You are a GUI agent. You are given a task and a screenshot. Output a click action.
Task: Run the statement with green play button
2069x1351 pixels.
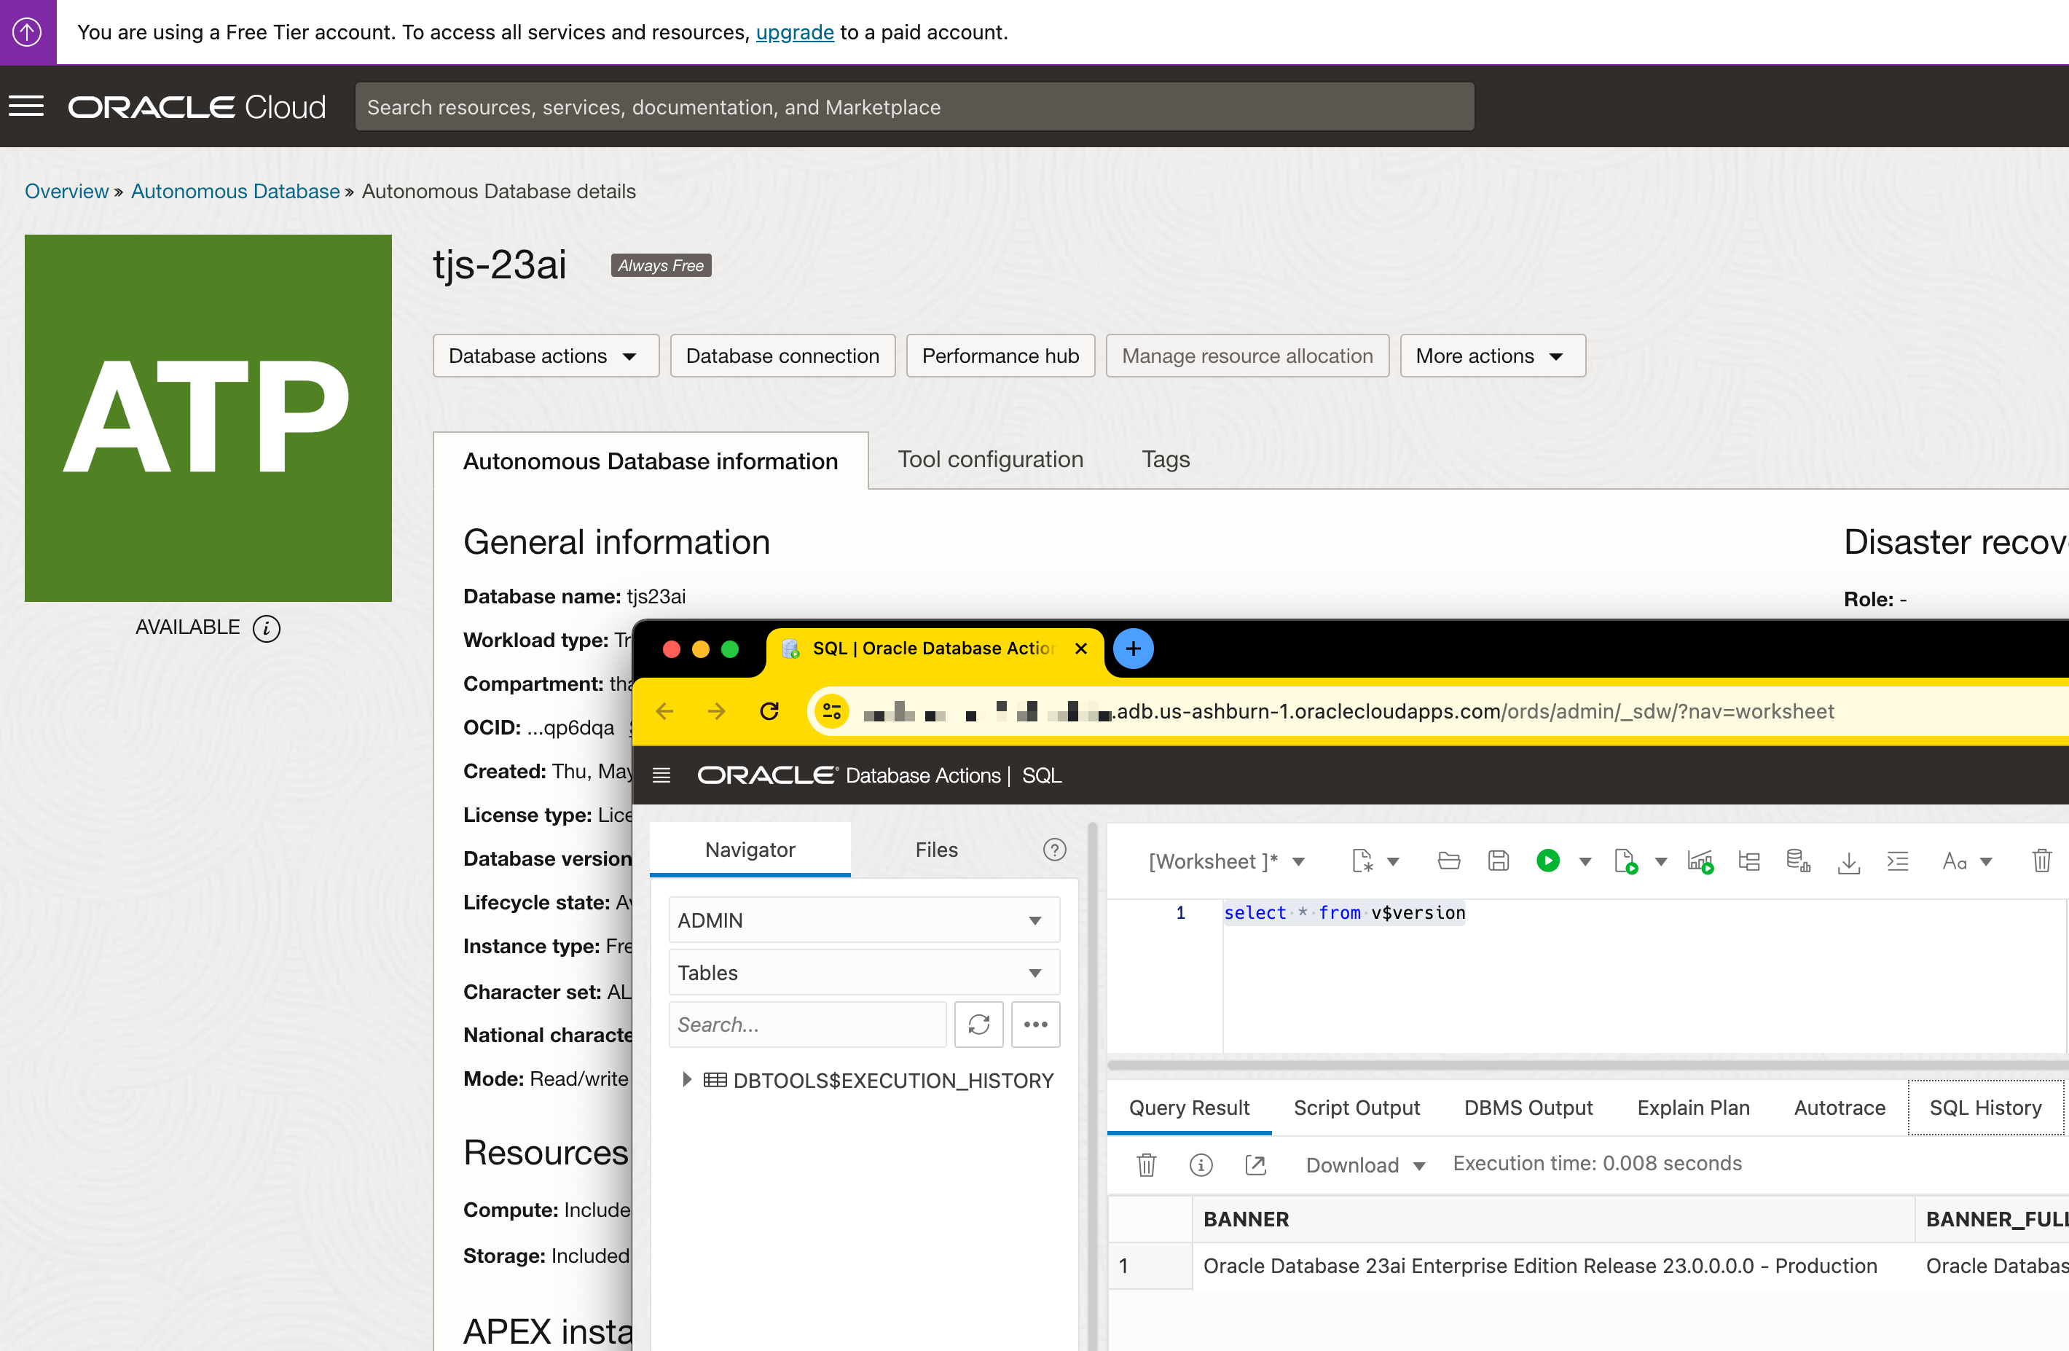point(1547,861)
